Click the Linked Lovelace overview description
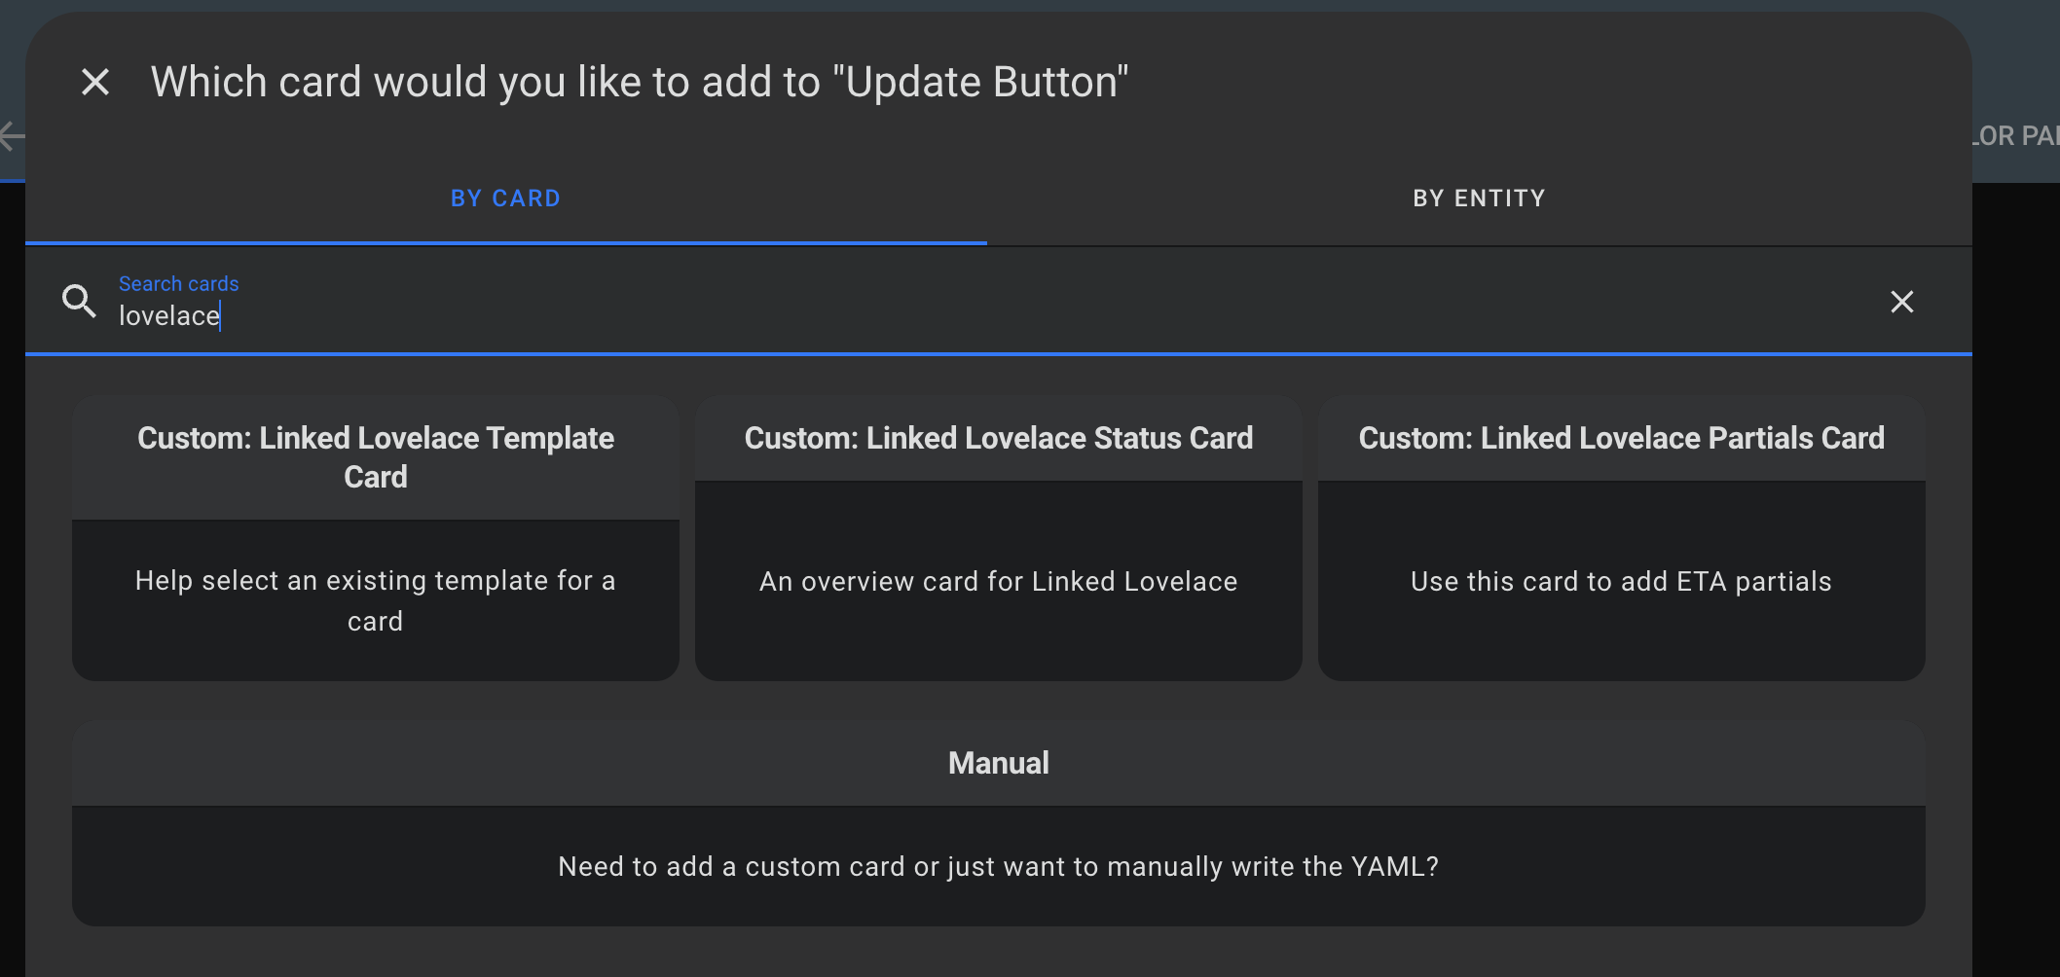The image size is (2060, 977). (998, 581)
